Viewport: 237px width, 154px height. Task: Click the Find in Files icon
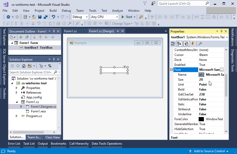click(x=141, y=17)
